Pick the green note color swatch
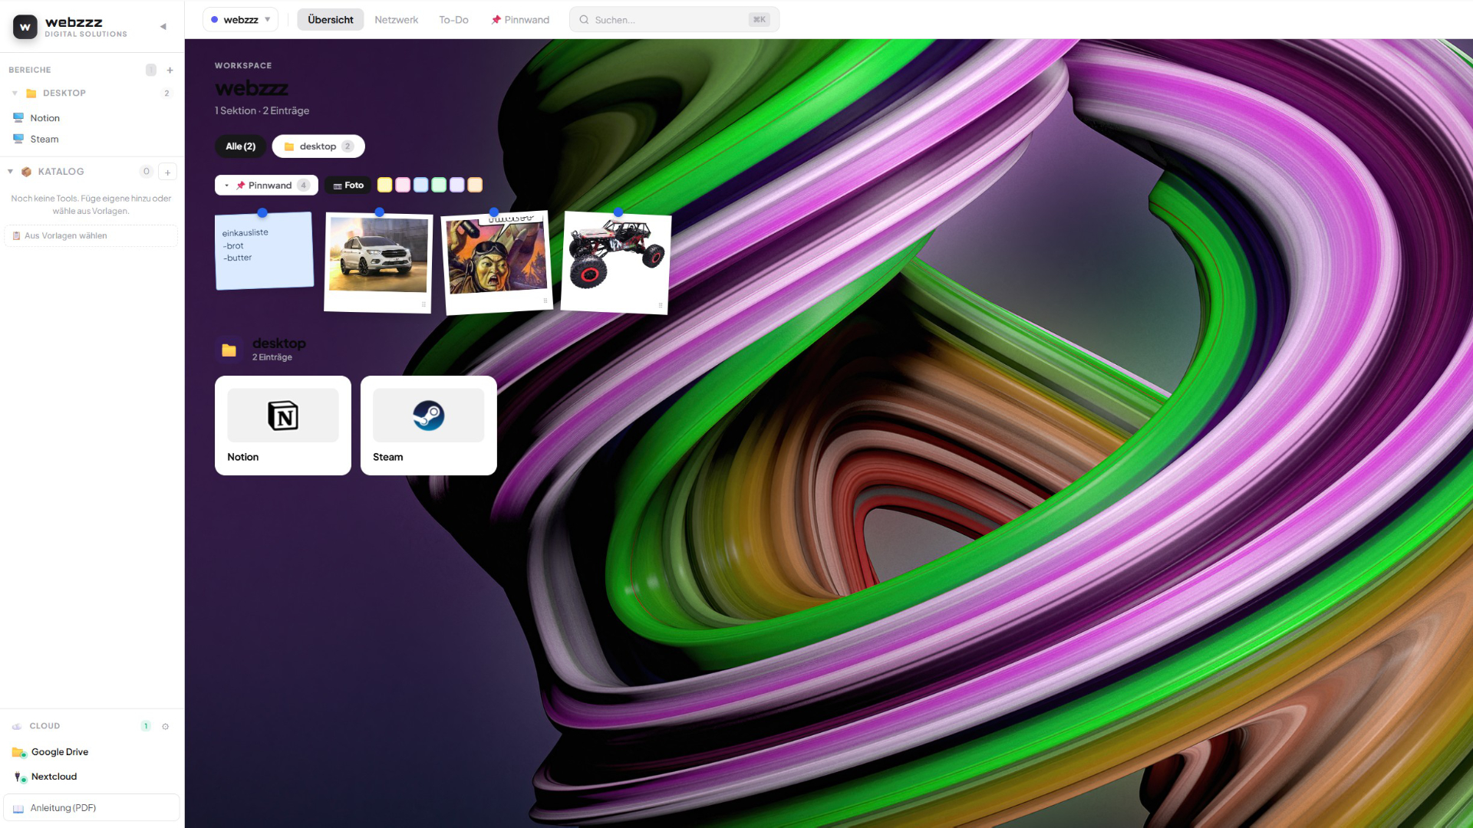 tap(439, 185)
